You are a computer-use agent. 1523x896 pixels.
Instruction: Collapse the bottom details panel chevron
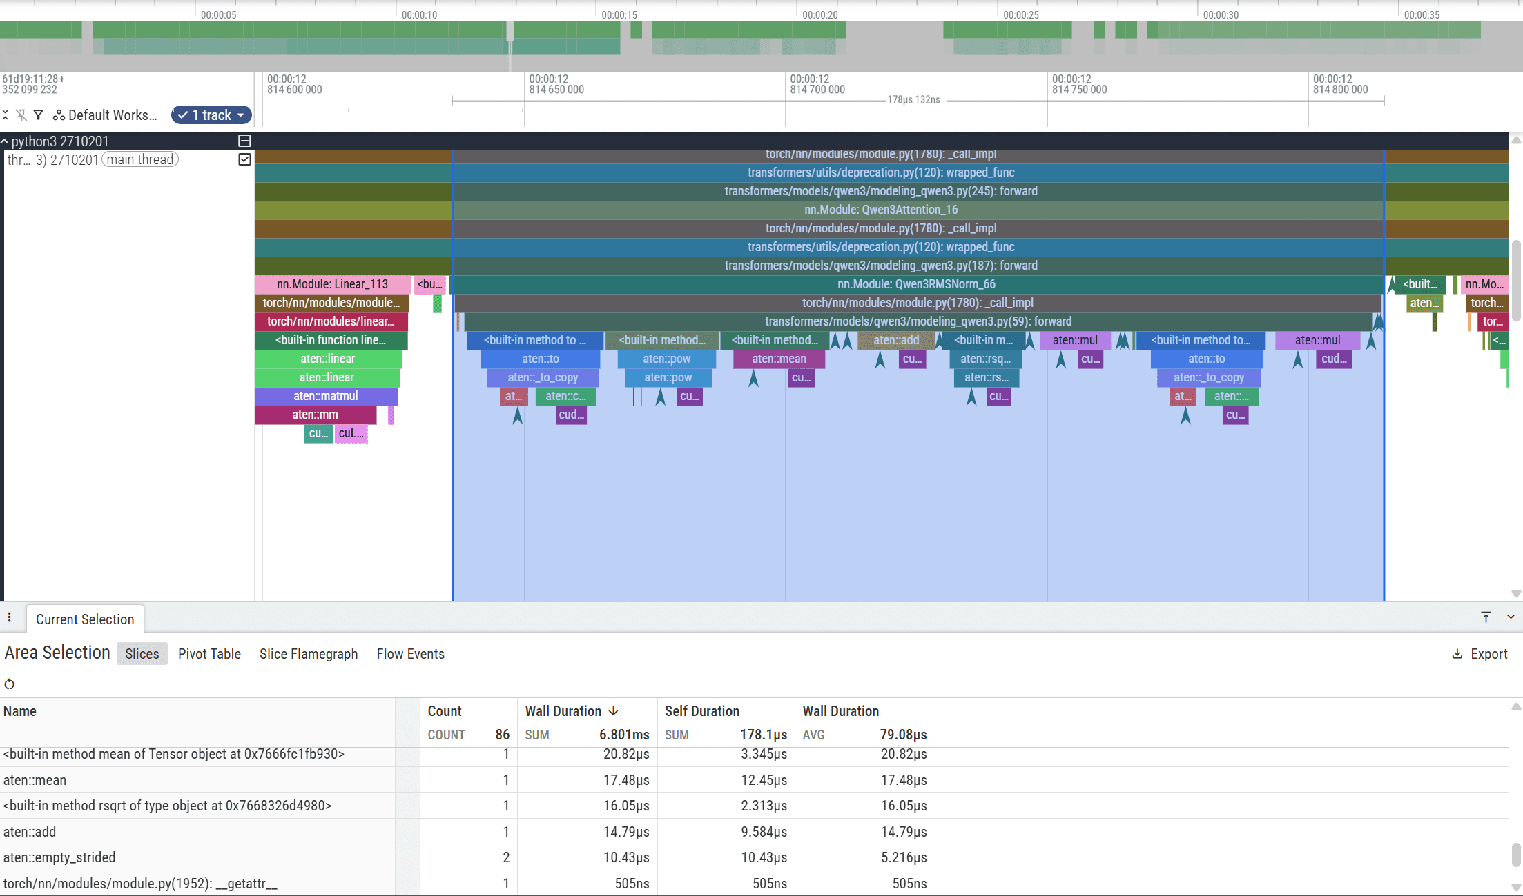1511,617
